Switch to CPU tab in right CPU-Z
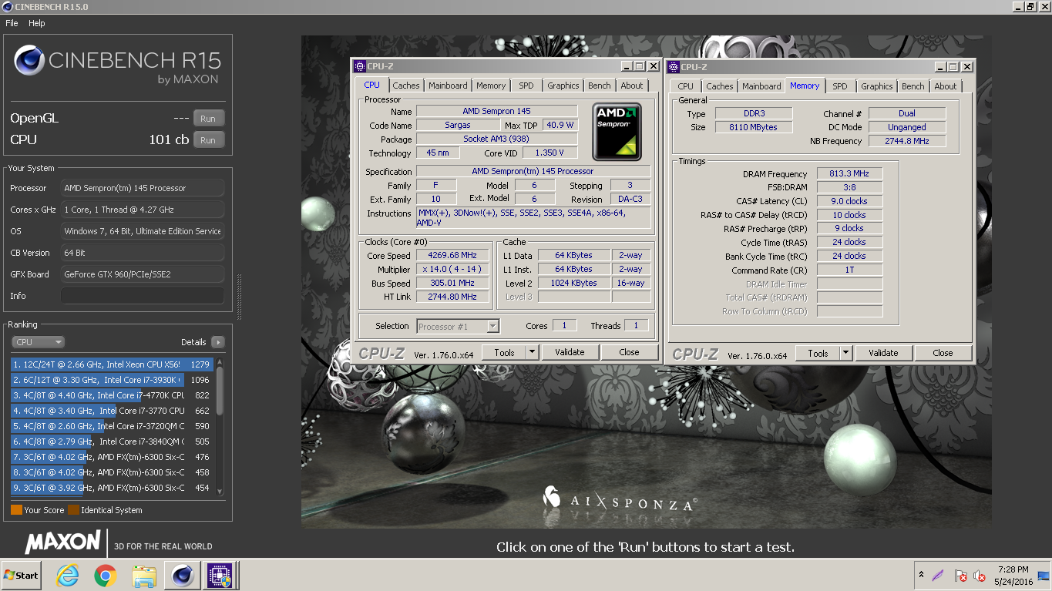The height and width of the screenshot is (591, 1052). (x=686, y=86)
